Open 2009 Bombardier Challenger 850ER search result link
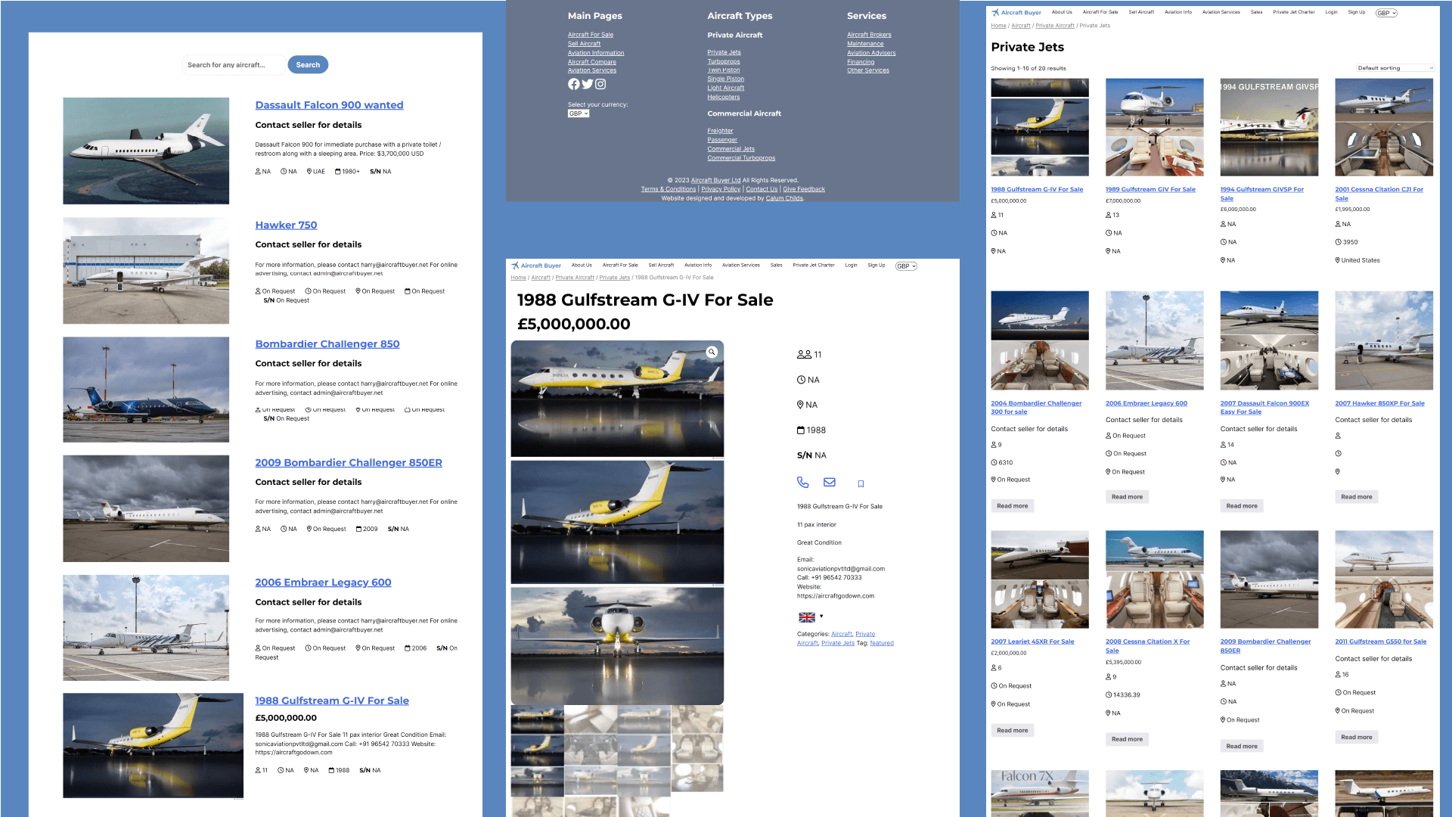This screenshot has height=817, width=1452. tap(349, 463)
